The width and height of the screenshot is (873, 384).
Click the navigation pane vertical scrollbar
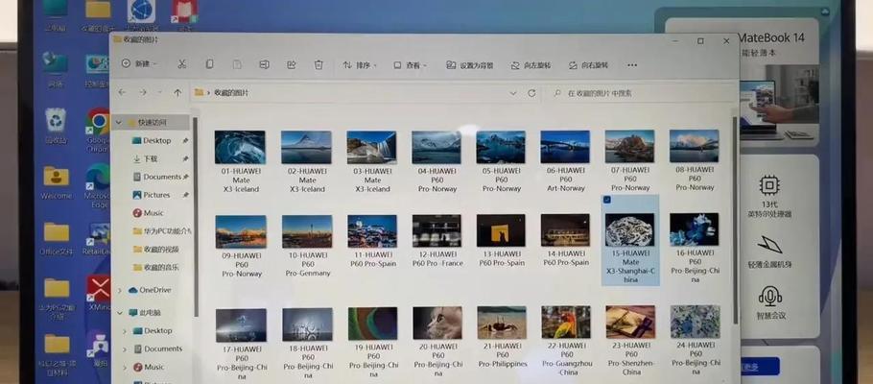pos(196,217)
